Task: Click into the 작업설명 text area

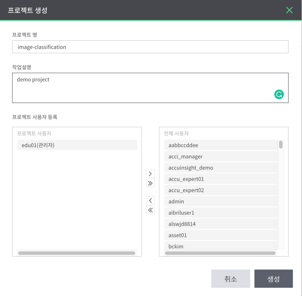Action: (150, 88)
